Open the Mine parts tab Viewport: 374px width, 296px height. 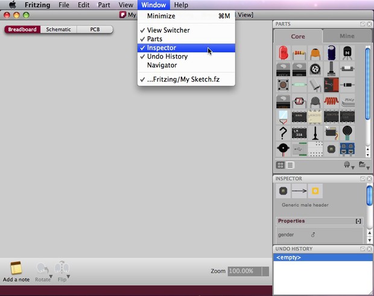point(347,36)
